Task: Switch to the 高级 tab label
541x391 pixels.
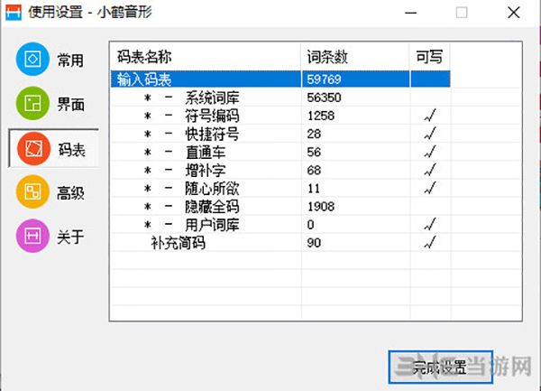Action: coord(70,193)
